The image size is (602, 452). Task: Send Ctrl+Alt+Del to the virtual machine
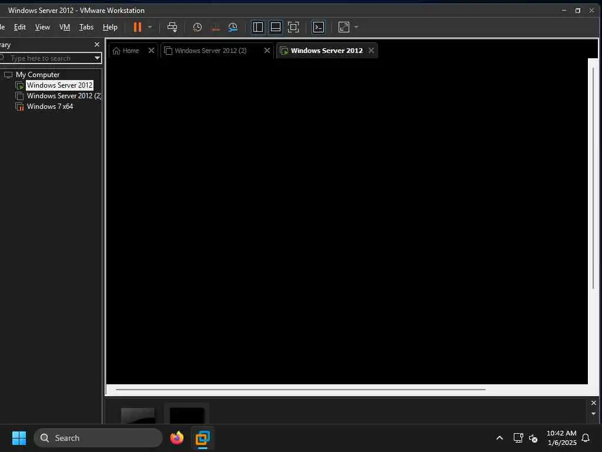click(172, 27)
